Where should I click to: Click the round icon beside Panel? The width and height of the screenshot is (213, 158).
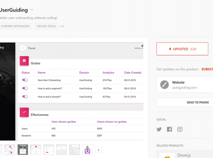[x=23, y=48]
